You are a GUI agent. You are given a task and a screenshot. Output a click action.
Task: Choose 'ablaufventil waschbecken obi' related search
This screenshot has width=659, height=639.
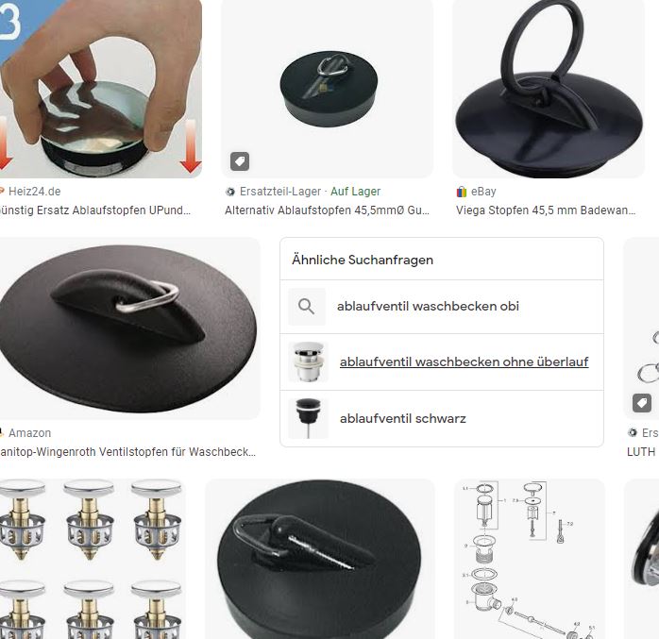click(x=428, y=306)
